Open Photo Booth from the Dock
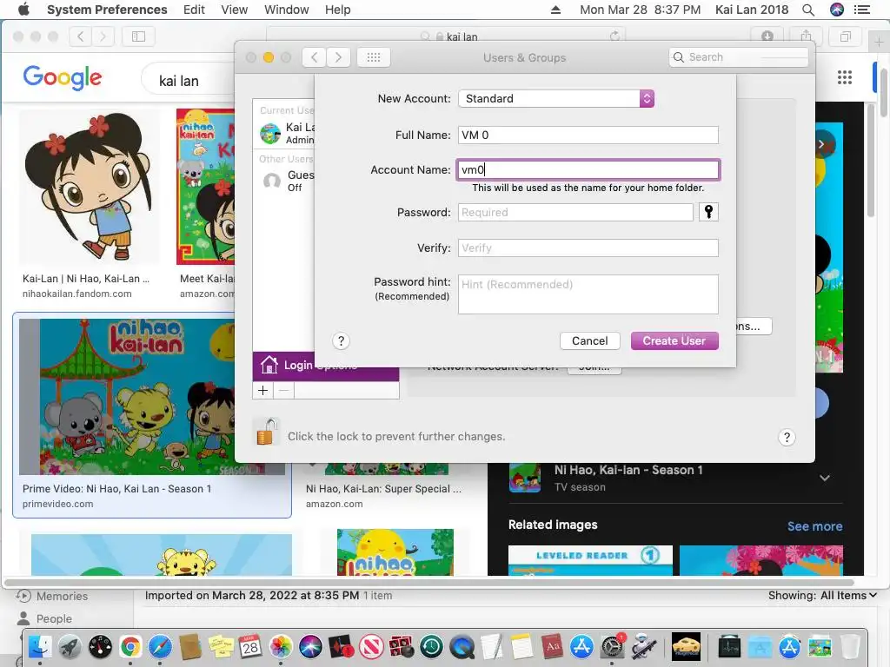Image resolution: width=890 pixels, height=667 pixels. [401, 646]
